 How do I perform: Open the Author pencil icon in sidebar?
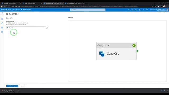click(x=2, y=23)
